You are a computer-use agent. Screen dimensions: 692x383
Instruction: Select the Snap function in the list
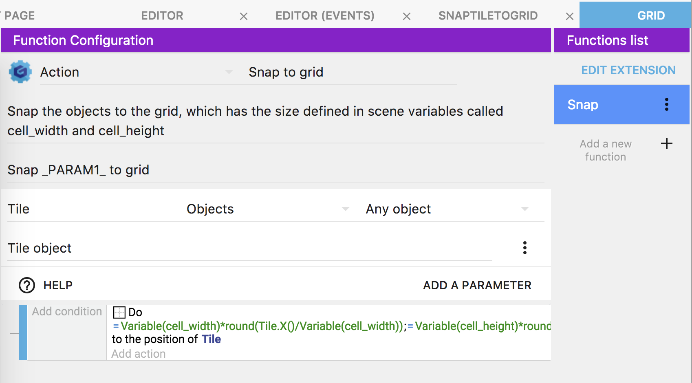point(603,105)
